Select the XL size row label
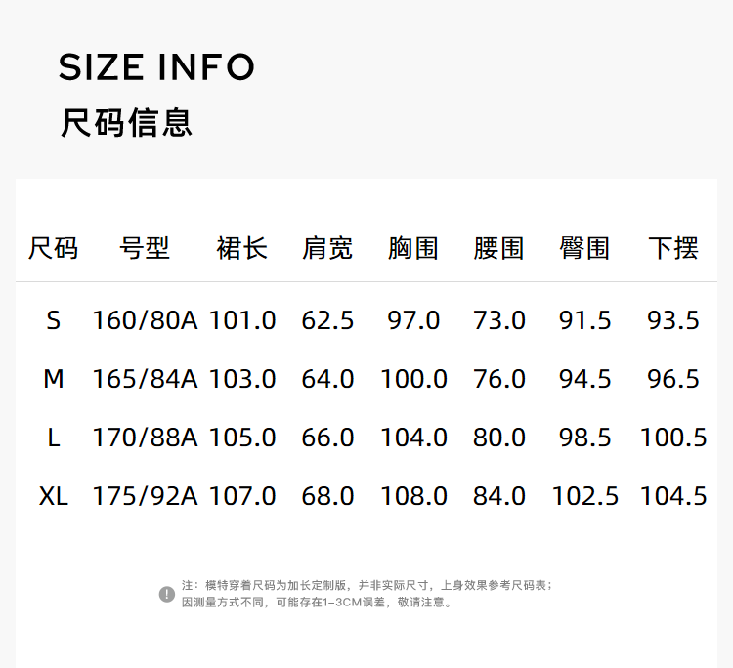The height and width of the screenshot is (668, 733). (x=53, y=496)
